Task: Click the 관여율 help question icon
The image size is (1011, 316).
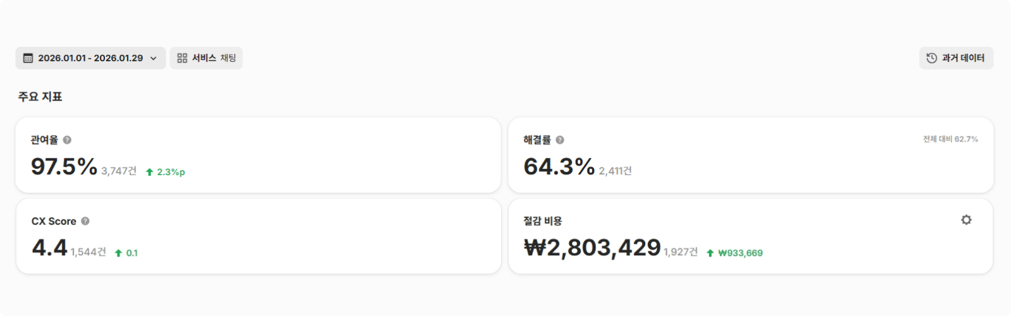Action: click(67, 140)
